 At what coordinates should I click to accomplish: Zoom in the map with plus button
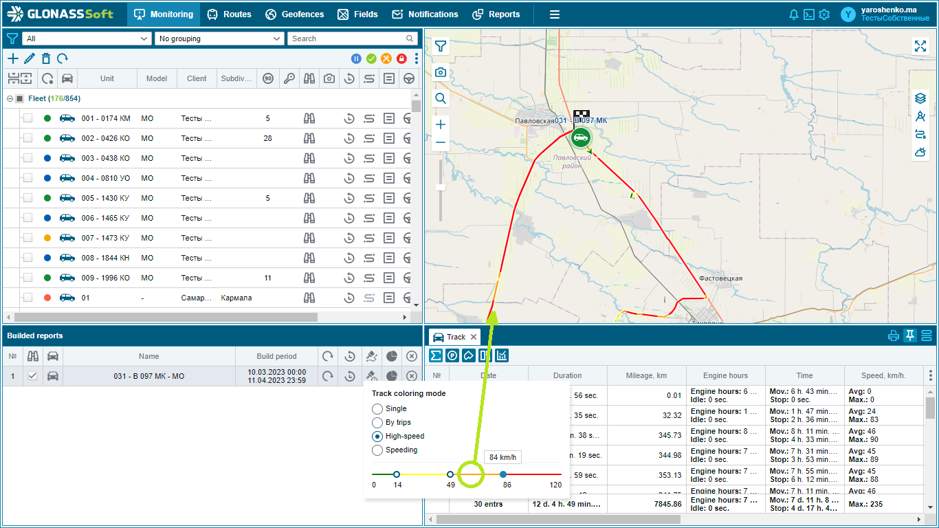pyautogui.click(x=441, y=124)
